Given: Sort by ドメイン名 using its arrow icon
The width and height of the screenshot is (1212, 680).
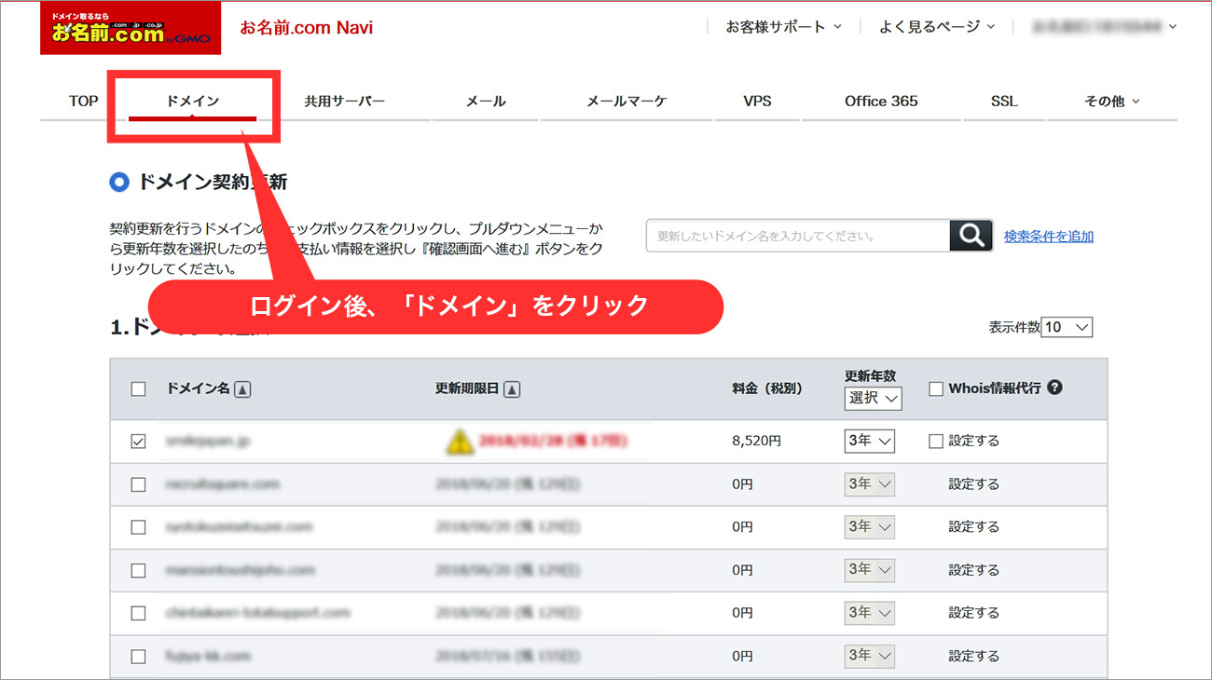Looking at the screenshot, I should [242, 389].
